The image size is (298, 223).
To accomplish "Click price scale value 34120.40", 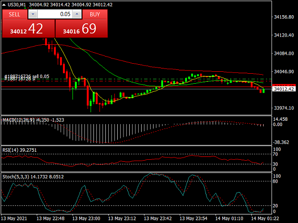I will point(284,35).
